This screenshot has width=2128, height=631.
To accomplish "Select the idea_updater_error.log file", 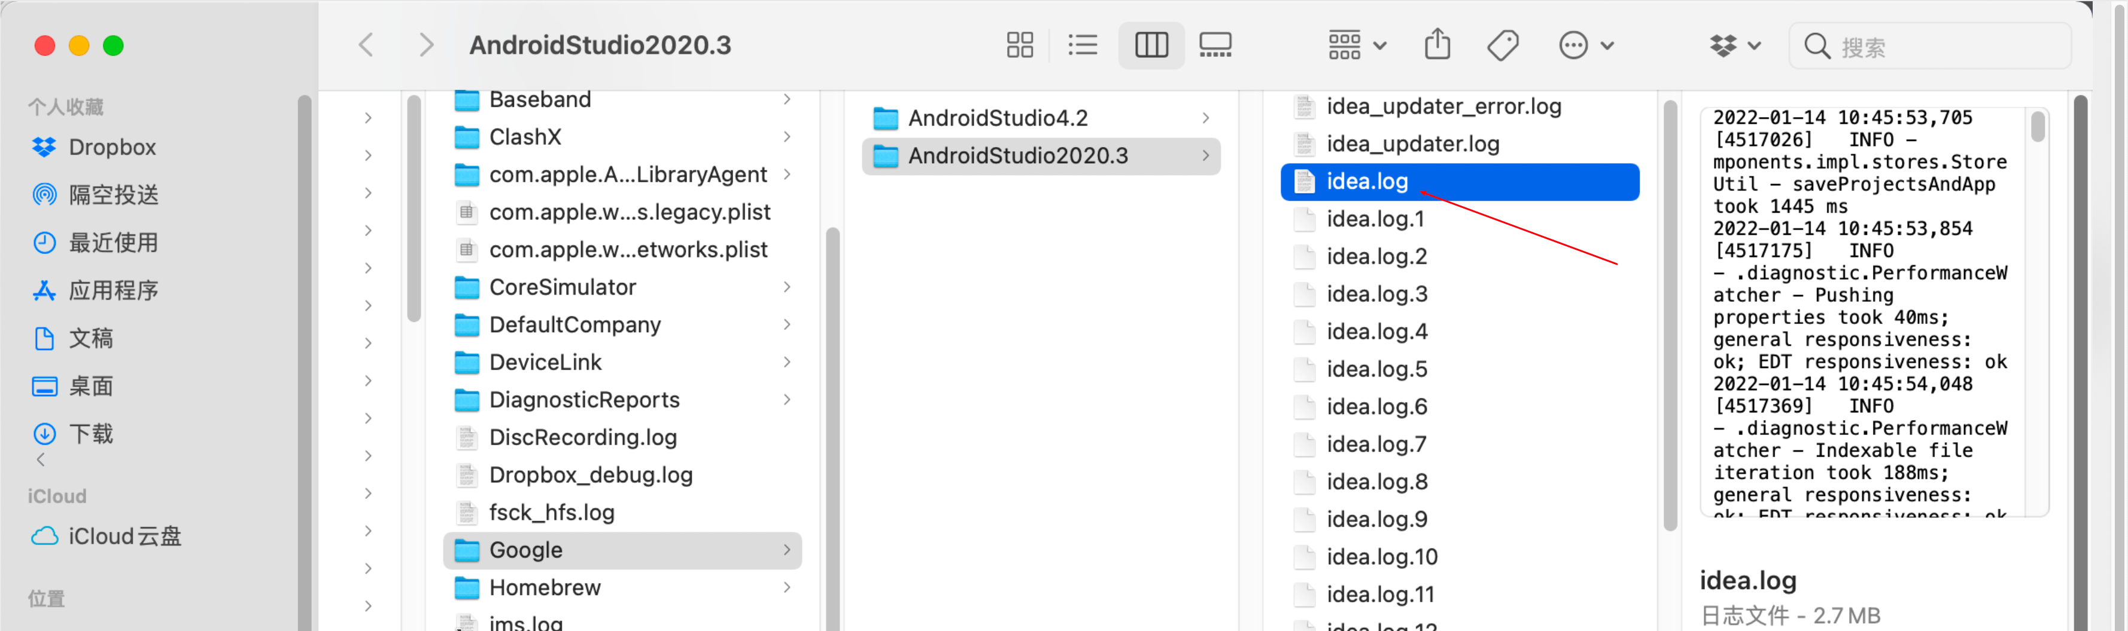I will click(1460, 106).
